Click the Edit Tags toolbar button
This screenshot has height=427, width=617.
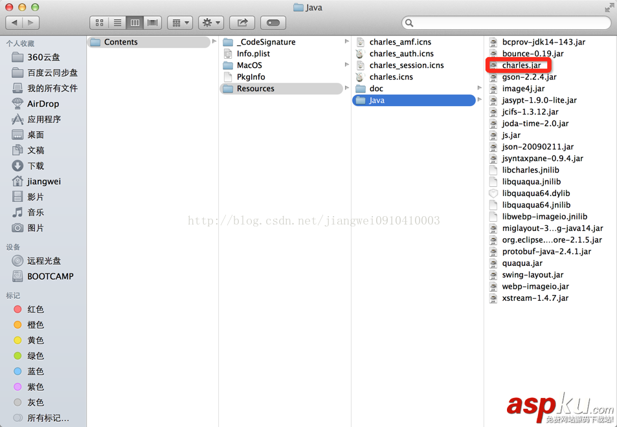(x=273, y=23)
